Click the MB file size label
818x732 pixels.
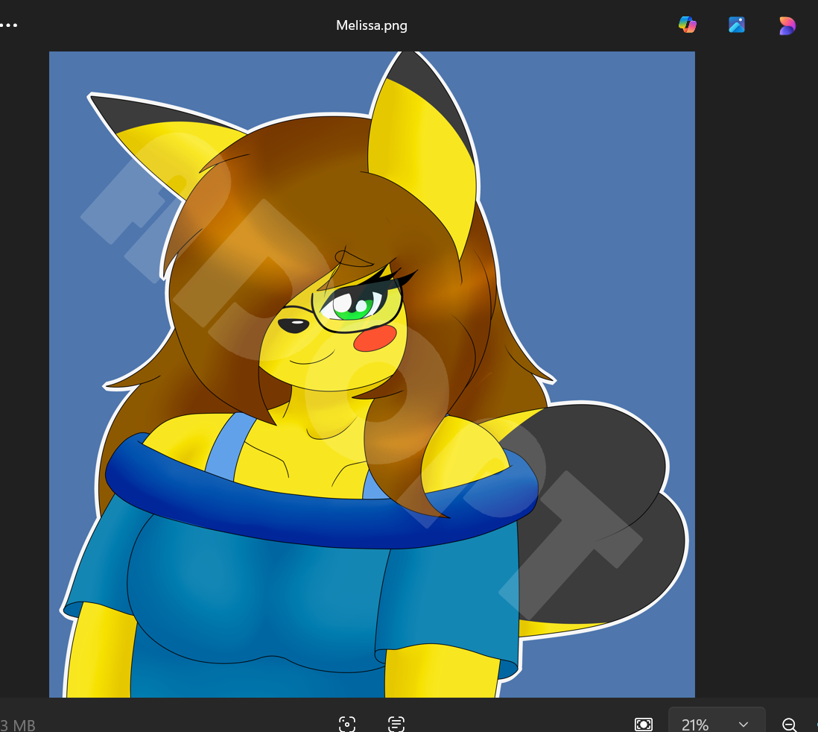(18, 725)
